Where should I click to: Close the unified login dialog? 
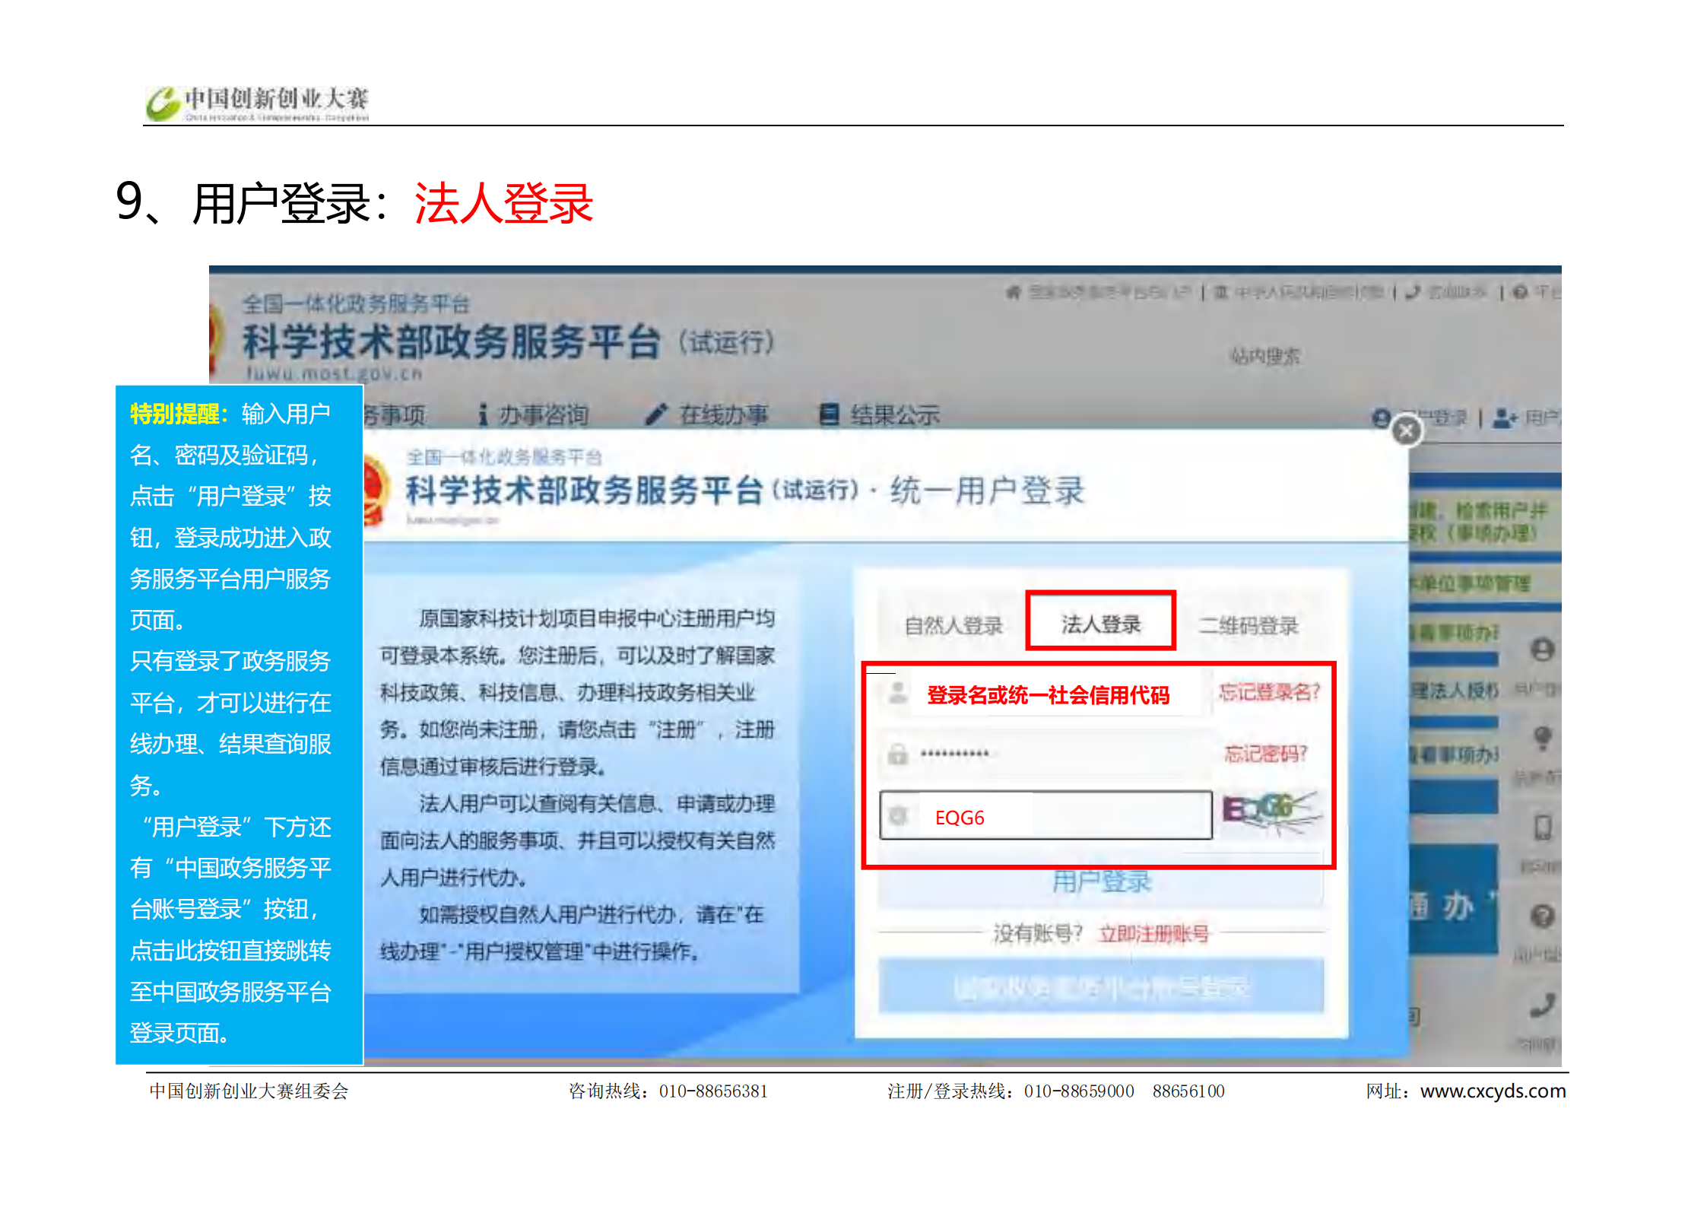click(x=1406, y=431)
